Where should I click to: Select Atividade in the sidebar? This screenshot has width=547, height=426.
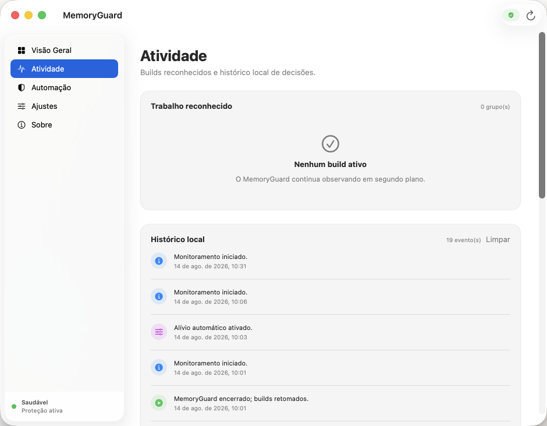tap(64, 69)
